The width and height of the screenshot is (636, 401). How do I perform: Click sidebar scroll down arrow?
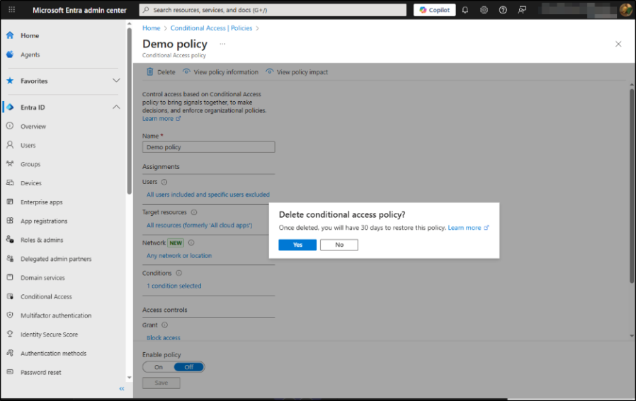pos(130,378)
